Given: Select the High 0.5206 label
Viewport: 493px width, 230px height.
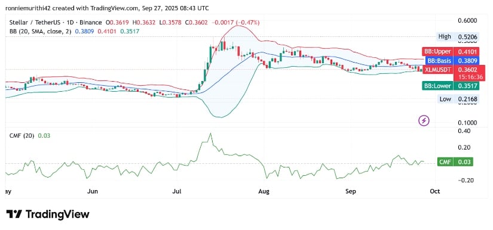Looking at the screenshot, I should point(458,37).
